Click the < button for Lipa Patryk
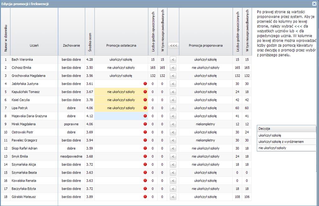This screenshot has width=319, height=206. tap(173, 108)
